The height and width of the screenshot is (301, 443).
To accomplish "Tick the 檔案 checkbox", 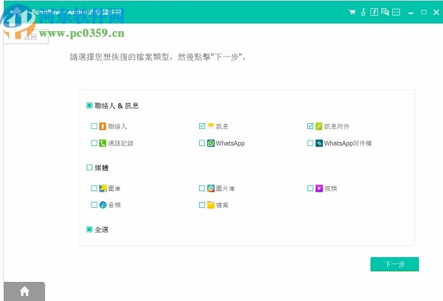I will pos(202,205).
